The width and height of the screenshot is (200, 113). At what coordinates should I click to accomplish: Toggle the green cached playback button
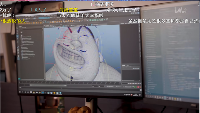(135, 87)
